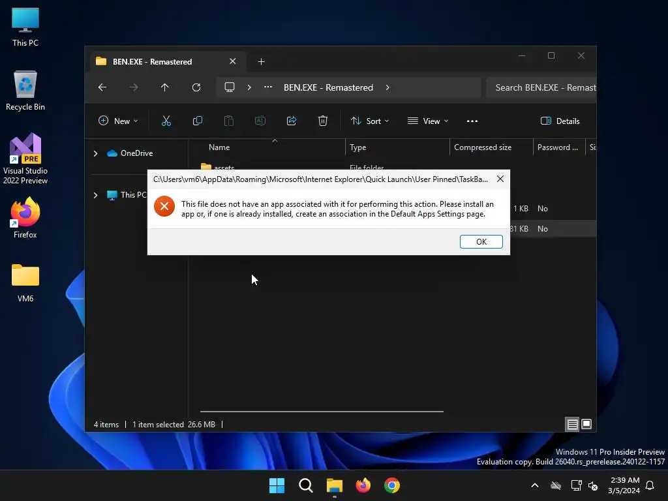
Task: Click the Copy icon in toolbar
Action: click(197, 121)
